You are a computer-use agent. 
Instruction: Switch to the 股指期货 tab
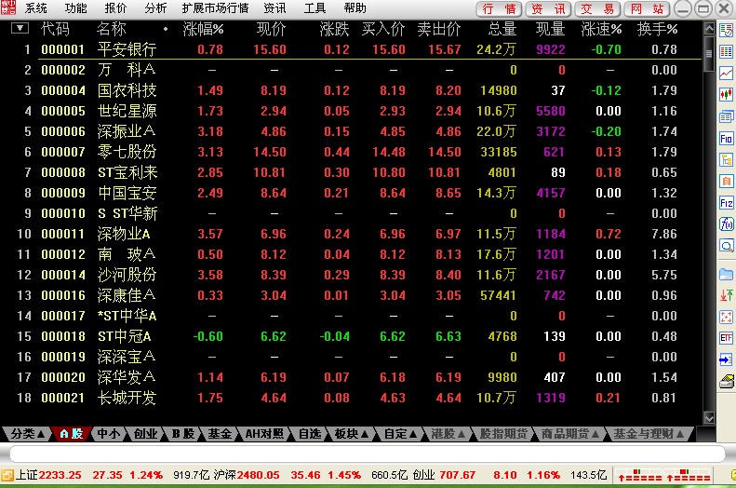click(x=503, y=434)
